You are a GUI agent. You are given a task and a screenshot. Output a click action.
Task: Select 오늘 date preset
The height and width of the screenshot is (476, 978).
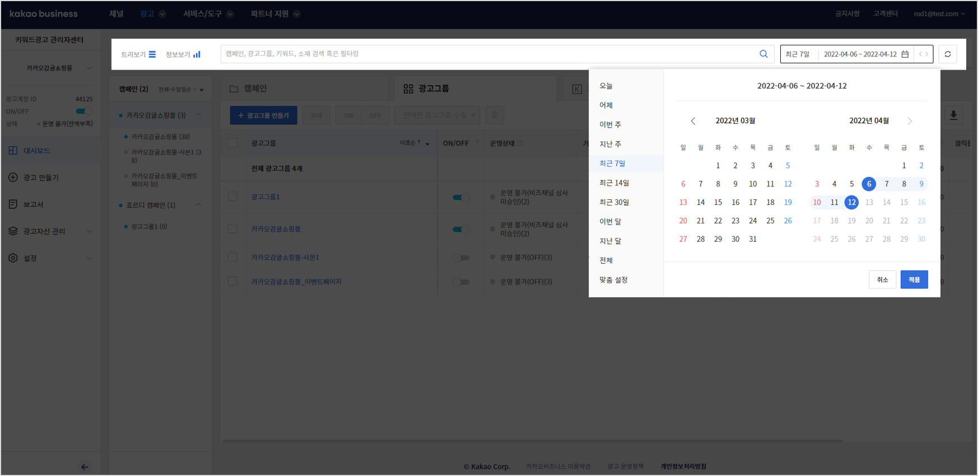pos(606,86)
